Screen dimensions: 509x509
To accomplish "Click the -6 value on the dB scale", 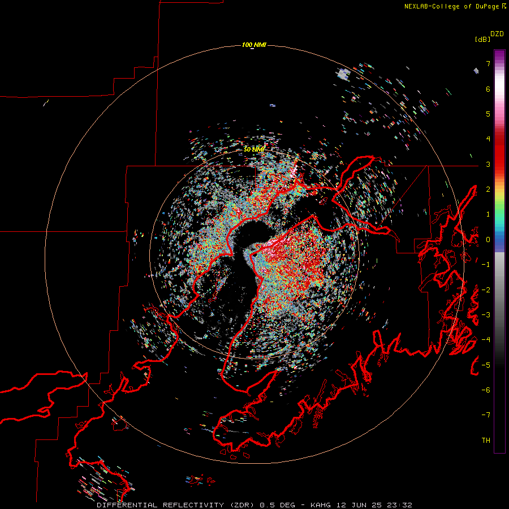I will pos(486,390).
